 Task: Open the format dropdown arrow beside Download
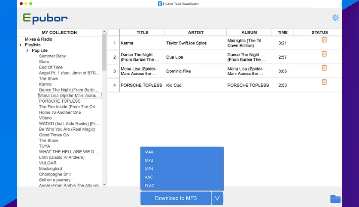[x=217, y=198]
